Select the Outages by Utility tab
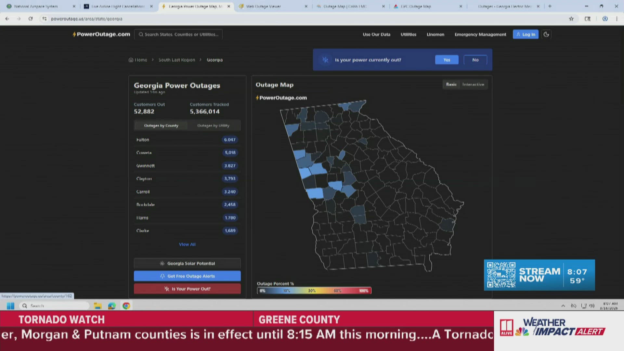This screenshot has height=351, width=624. [x=214, y=125]
